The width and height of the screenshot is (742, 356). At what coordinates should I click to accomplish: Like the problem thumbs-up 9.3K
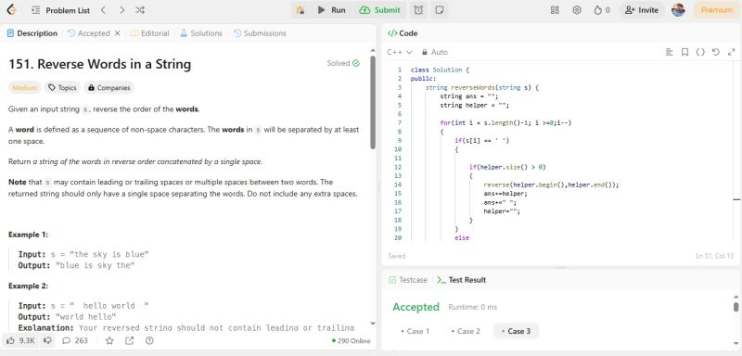point(21,340)
